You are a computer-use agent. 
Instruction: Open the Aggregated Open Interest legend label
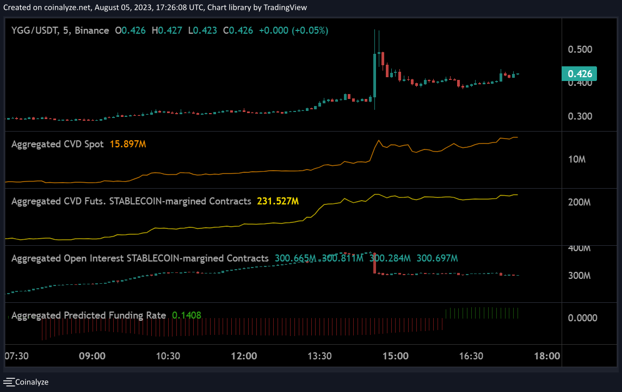140,258
